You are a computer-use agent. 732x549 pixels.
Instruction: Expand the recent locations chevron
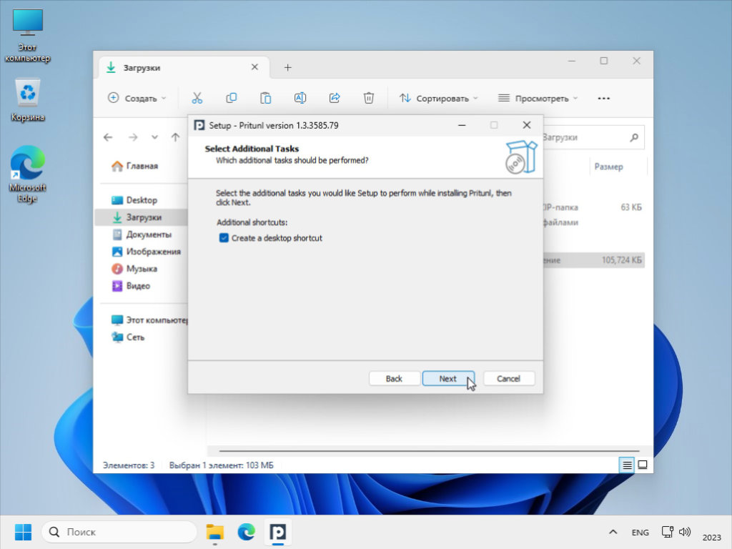tap(154, 137)
